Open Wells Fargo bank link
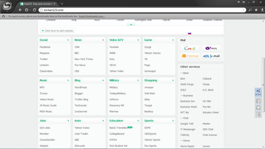This screenshot has height=149, width=265. 187,84
